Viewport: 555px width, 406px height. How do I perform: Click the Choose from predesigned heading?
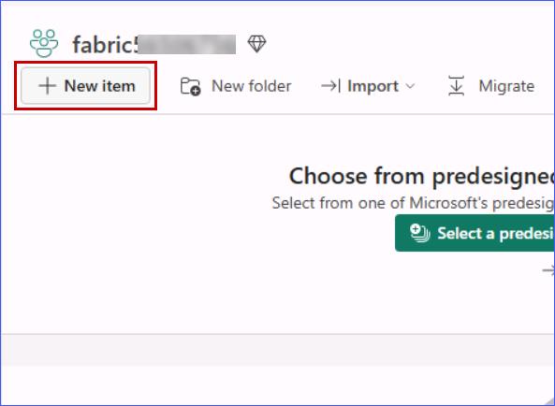(x=422, y=176)
